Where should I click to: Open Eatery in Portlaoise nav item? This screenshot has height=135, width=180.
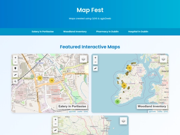coord(43,32)
